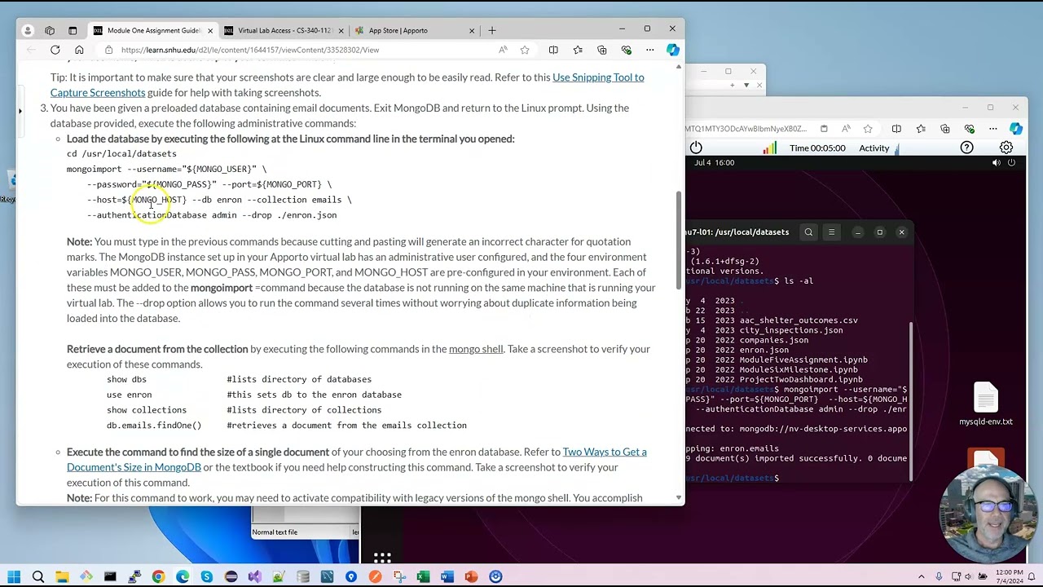Click the Apporto power button

[x=696, y=148]
